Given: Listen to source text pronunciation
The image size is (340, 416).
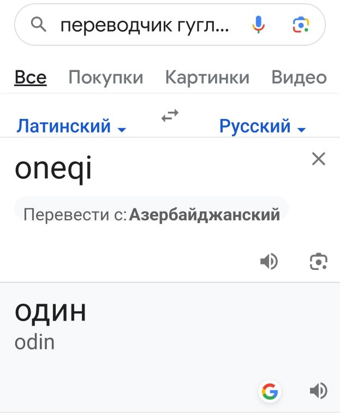Looking at the screenshot, I should click(269, 261).
